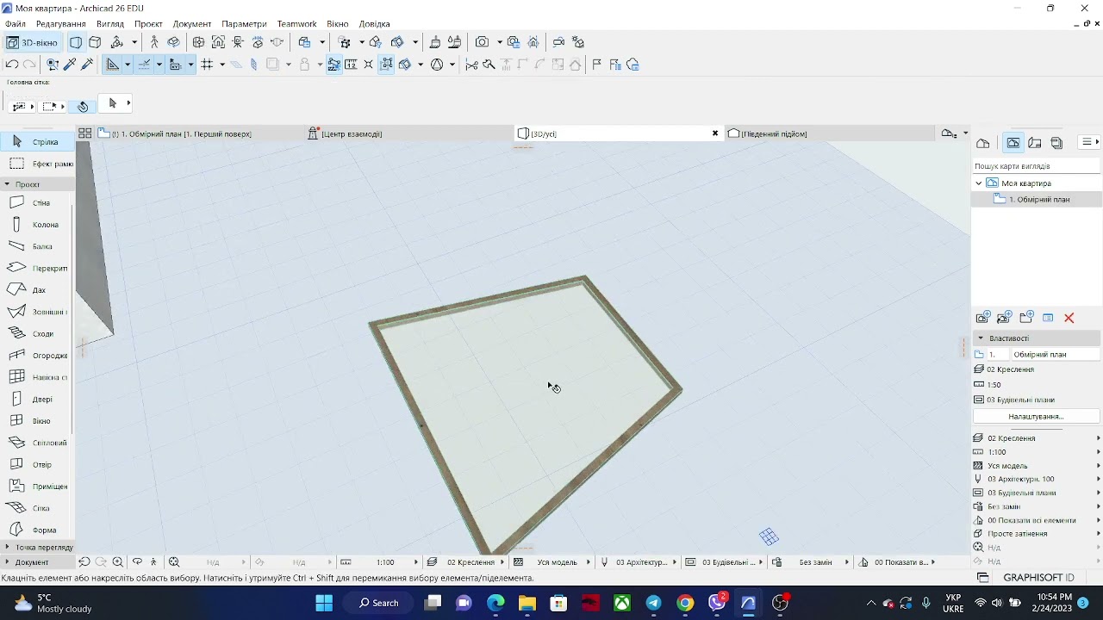This screenshot has width=1103, height=620.
Task: Toggle the guide lines set-square button
Action: click(x=112, y=65)
